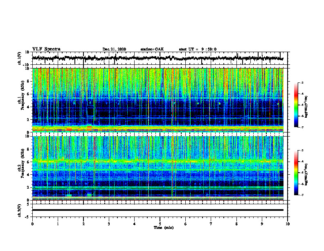Click the time axis tick label "1"
324x251 pixels.
pyautogui.click(x=58, y=224)
